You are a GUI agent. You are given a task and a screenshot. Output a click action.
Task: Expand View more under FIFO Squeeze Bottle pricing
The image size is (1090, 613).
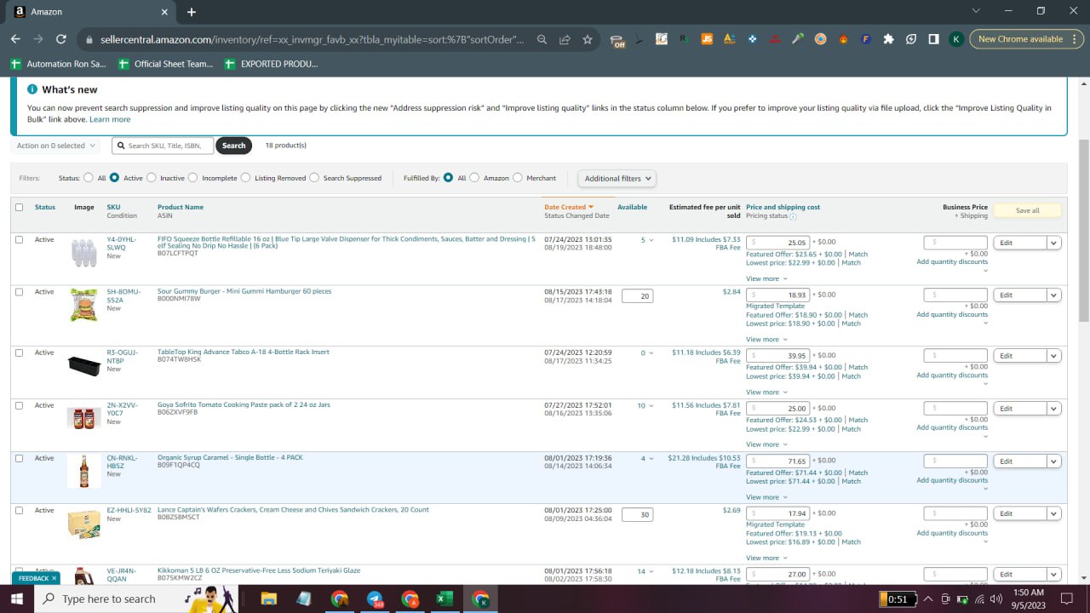tap(766, 278)
